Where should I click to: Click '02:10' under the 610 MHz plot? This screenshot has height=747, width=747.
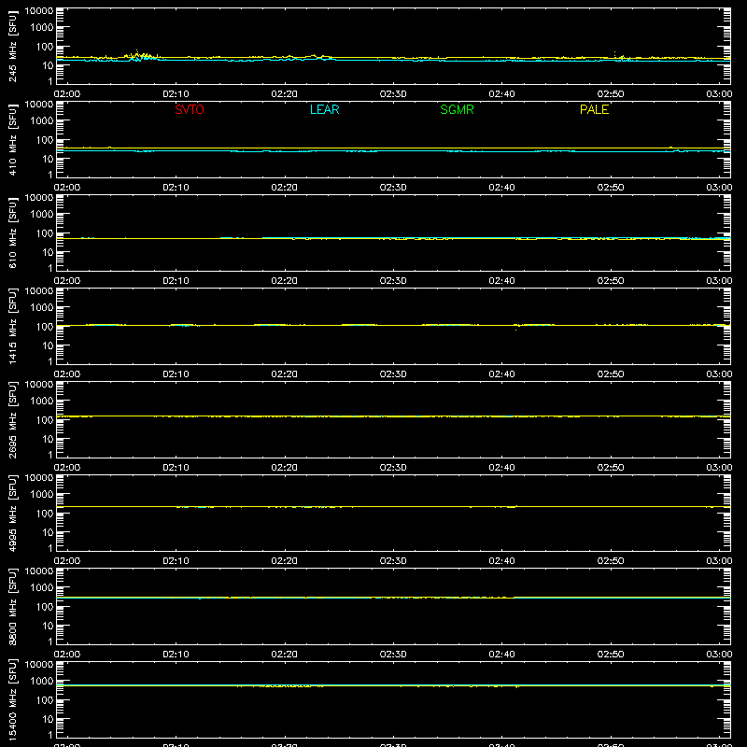[176, 281]
